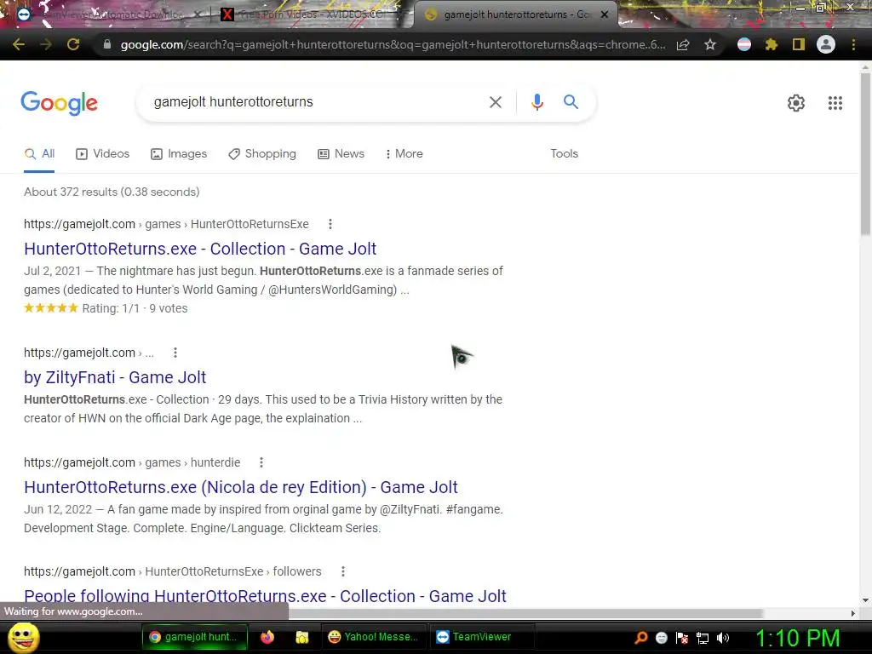Viewport: 872px width, 654px height.
Task: Go back to the previous page
Action: tap(19, 44)
